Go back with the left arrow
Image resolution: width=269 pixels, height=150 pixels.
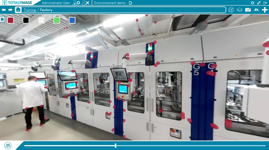[x=4, y=10]
